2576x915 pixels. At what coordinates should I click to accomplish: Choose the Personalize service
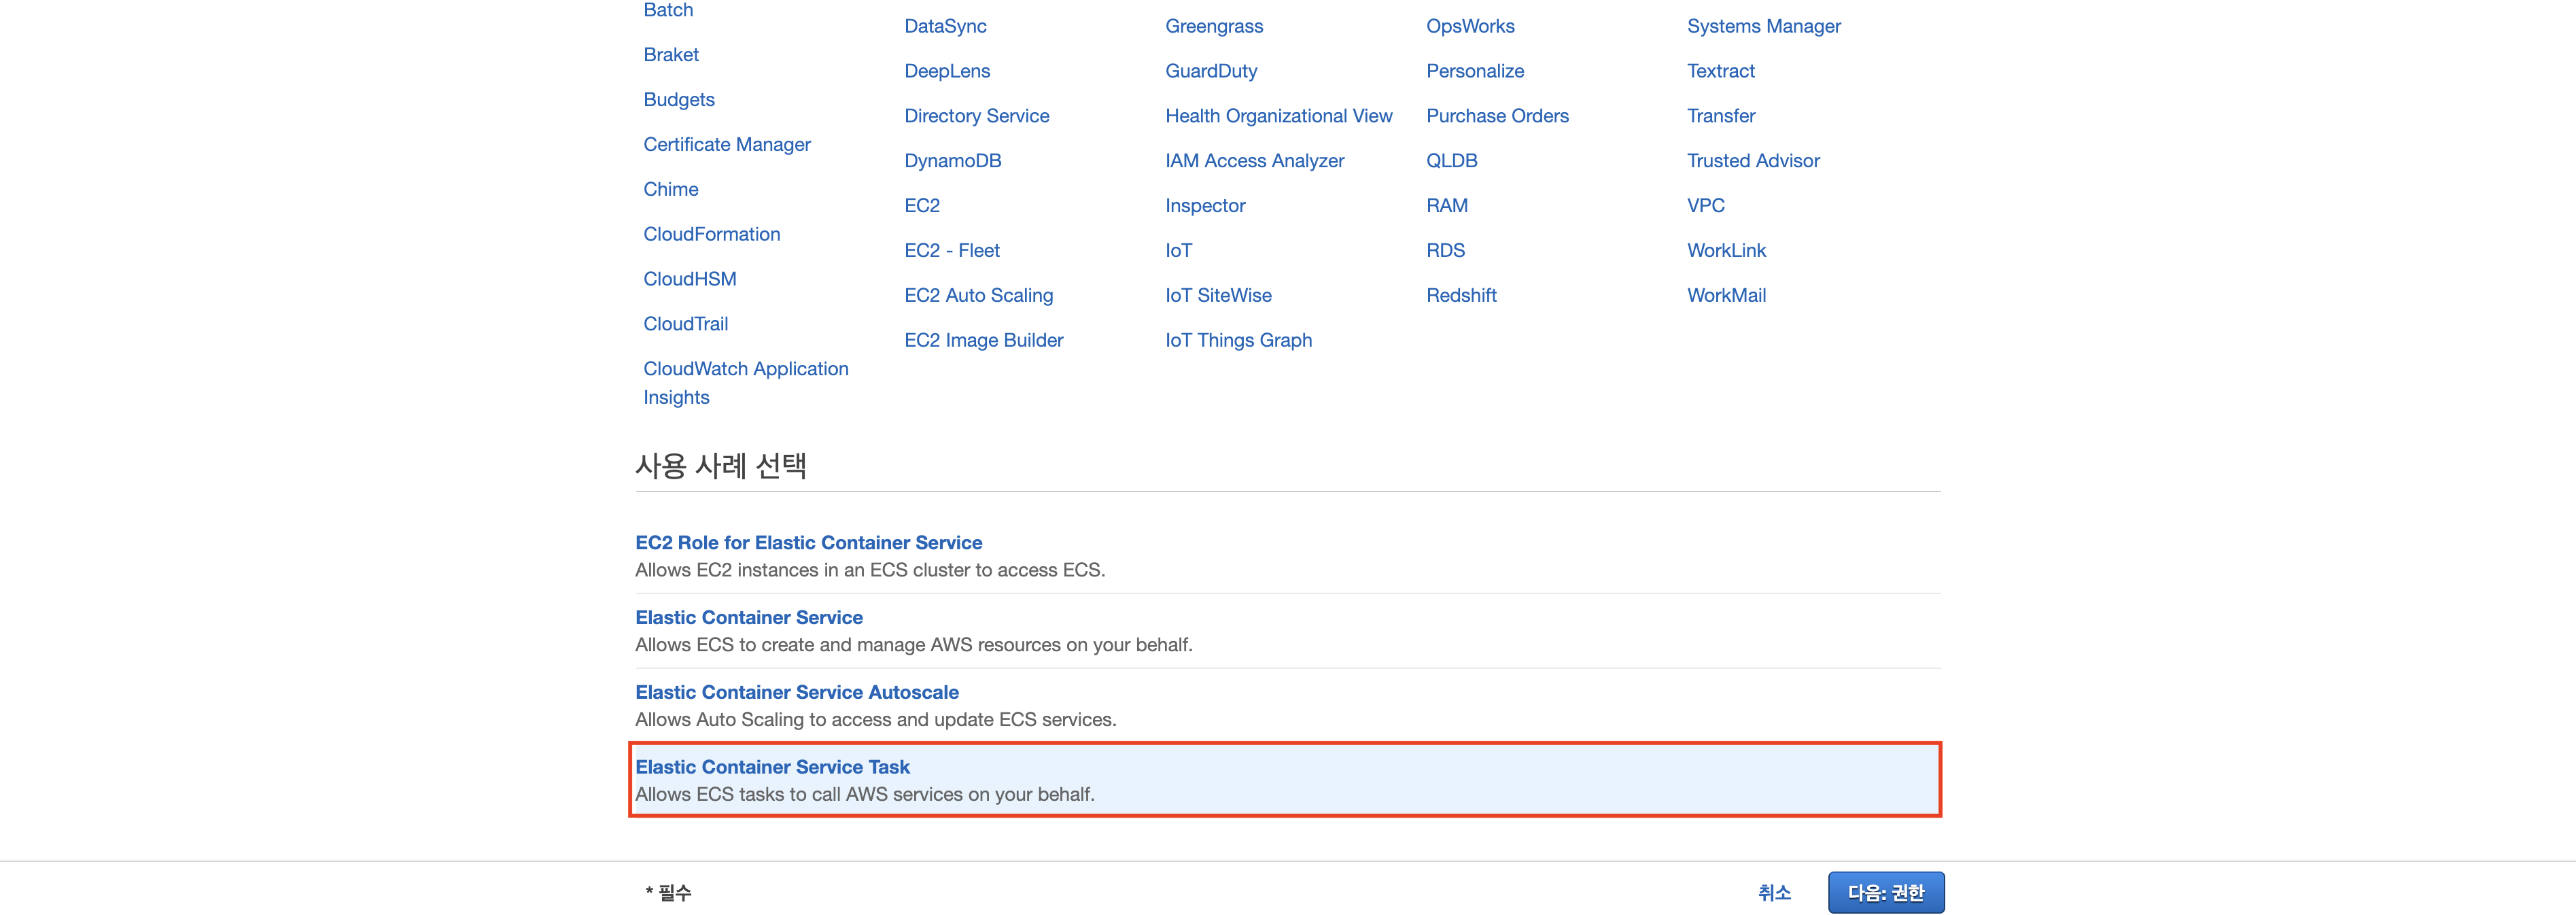point(1475,72)
